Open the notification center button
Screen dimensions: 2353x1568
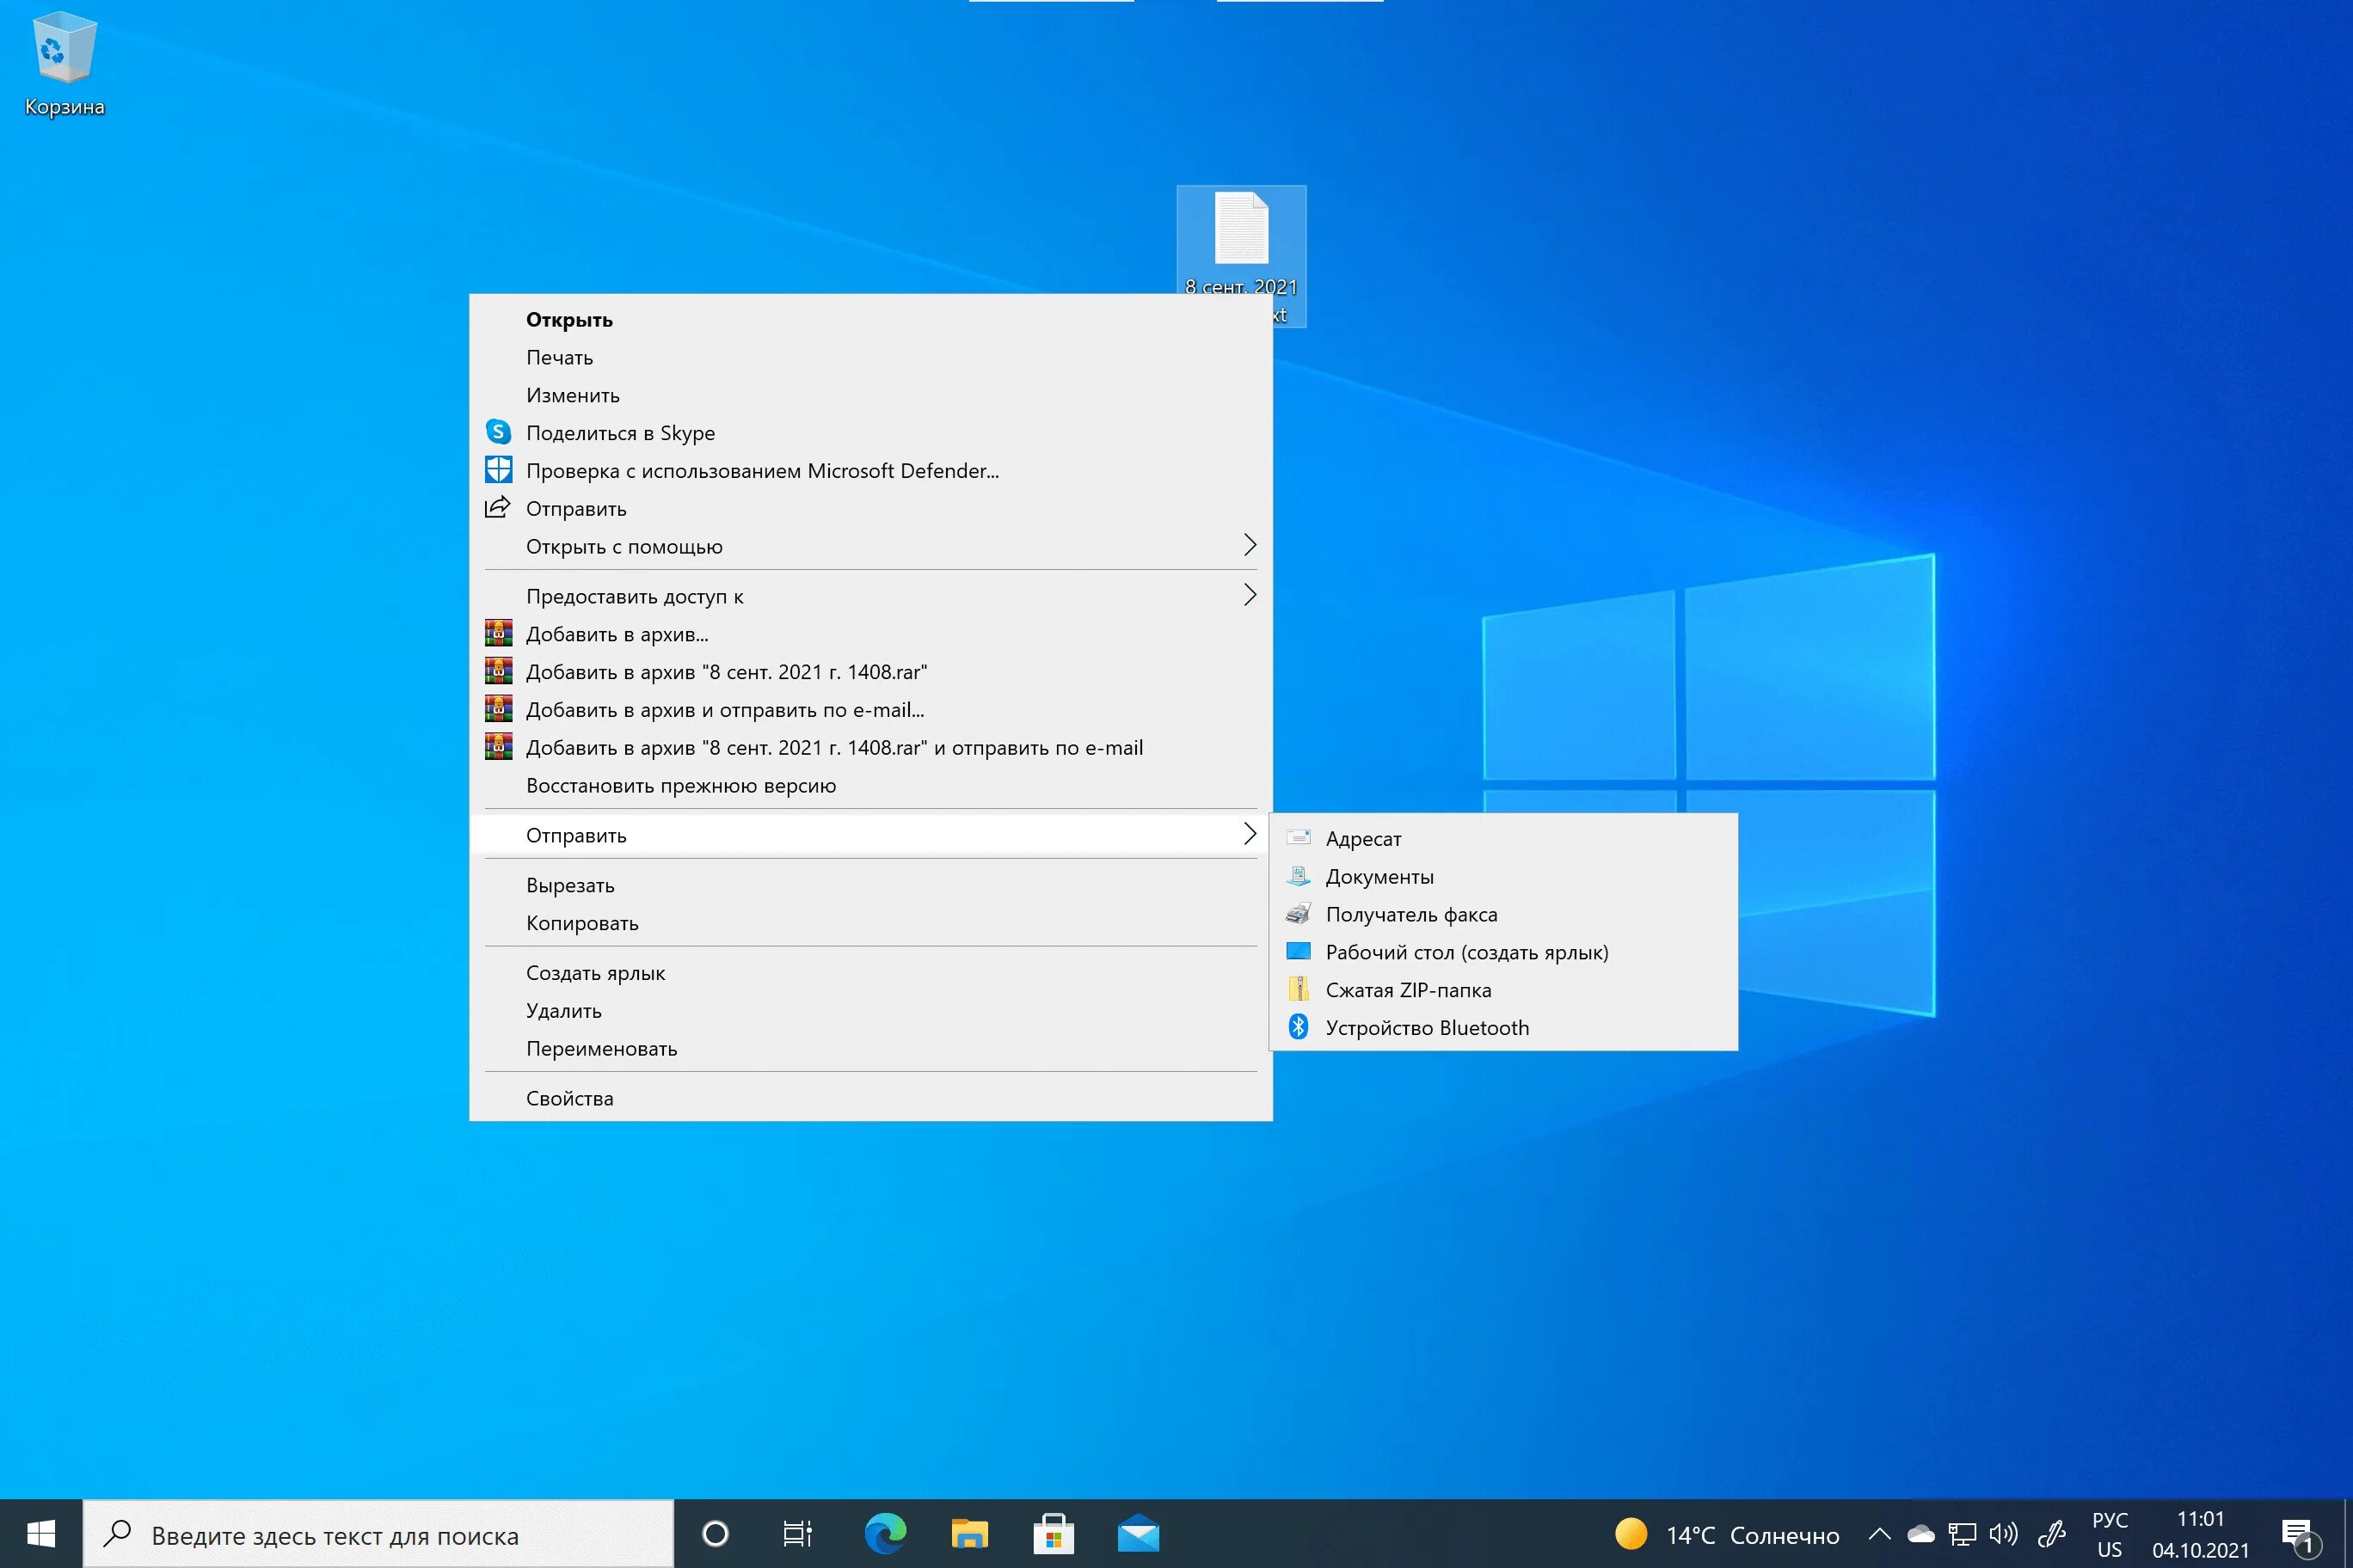pos(2298,1534)
